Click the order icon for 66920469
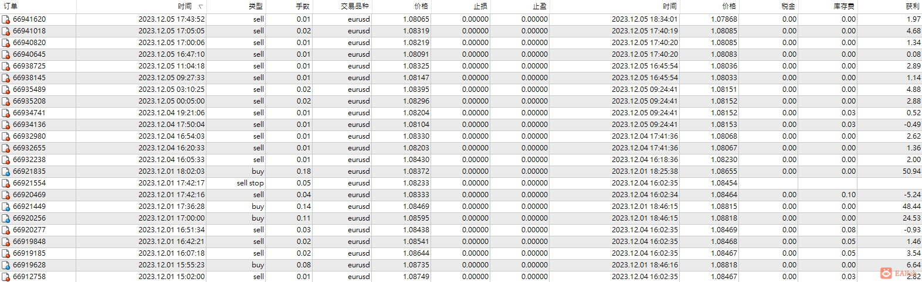The height and width of the screenshot is (282, 922). 6,195
